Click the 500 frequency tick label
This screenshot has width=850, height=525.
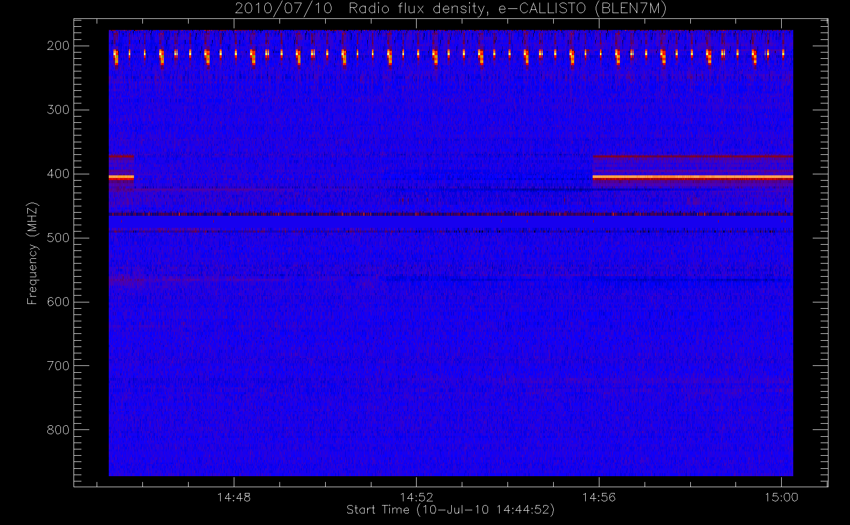(x=58, y=238)
